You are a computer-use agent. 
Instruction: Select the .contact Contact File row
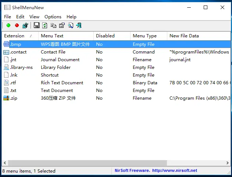[x=53, y=52]
